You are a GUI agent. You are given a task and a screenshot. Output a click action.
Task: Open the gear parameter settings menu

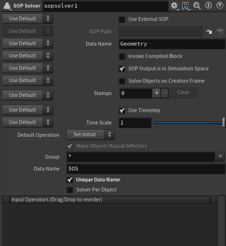point(175,6)
